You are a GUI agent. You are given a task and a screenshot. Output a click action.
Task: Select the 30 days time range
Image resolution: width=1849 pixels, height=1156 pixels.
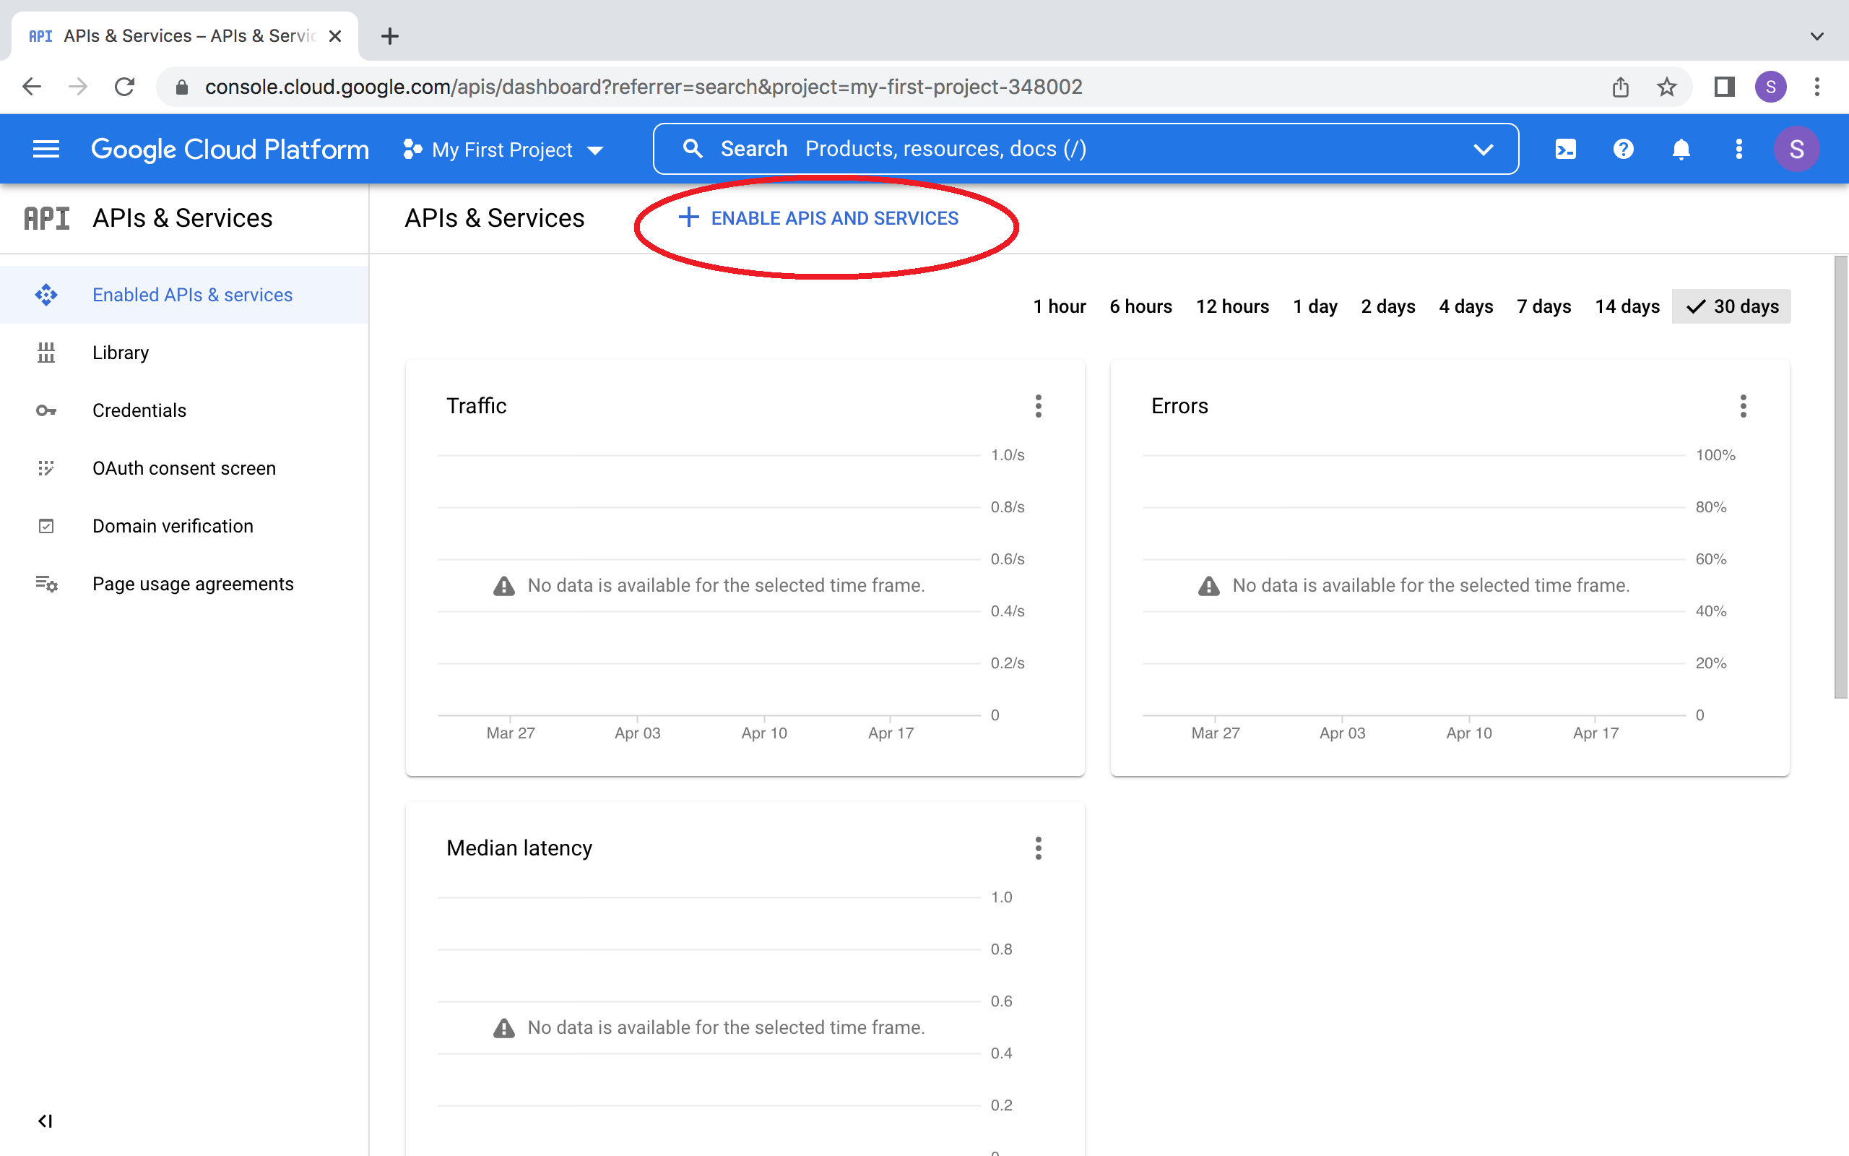pyautogui.click(x=1731, y=306)
